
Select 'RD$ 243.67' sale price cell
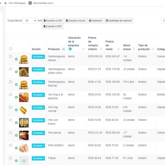[x=112, y=56]
